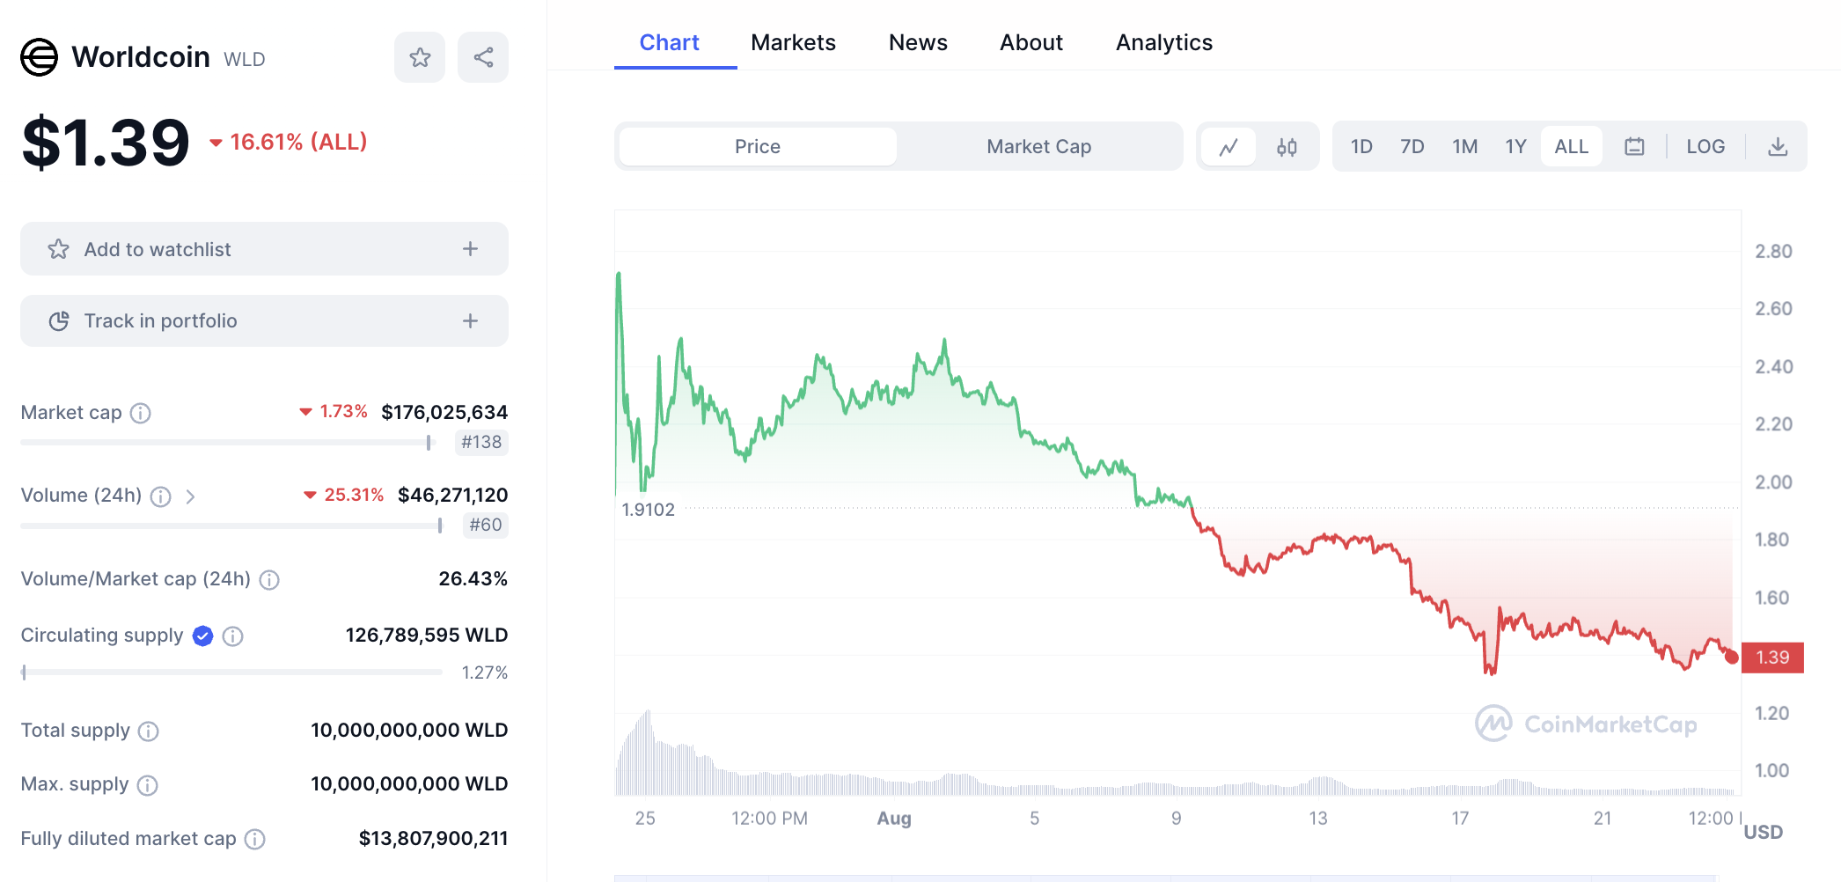Expand the Volume (24h) chevron arrow

pos(190,496)
